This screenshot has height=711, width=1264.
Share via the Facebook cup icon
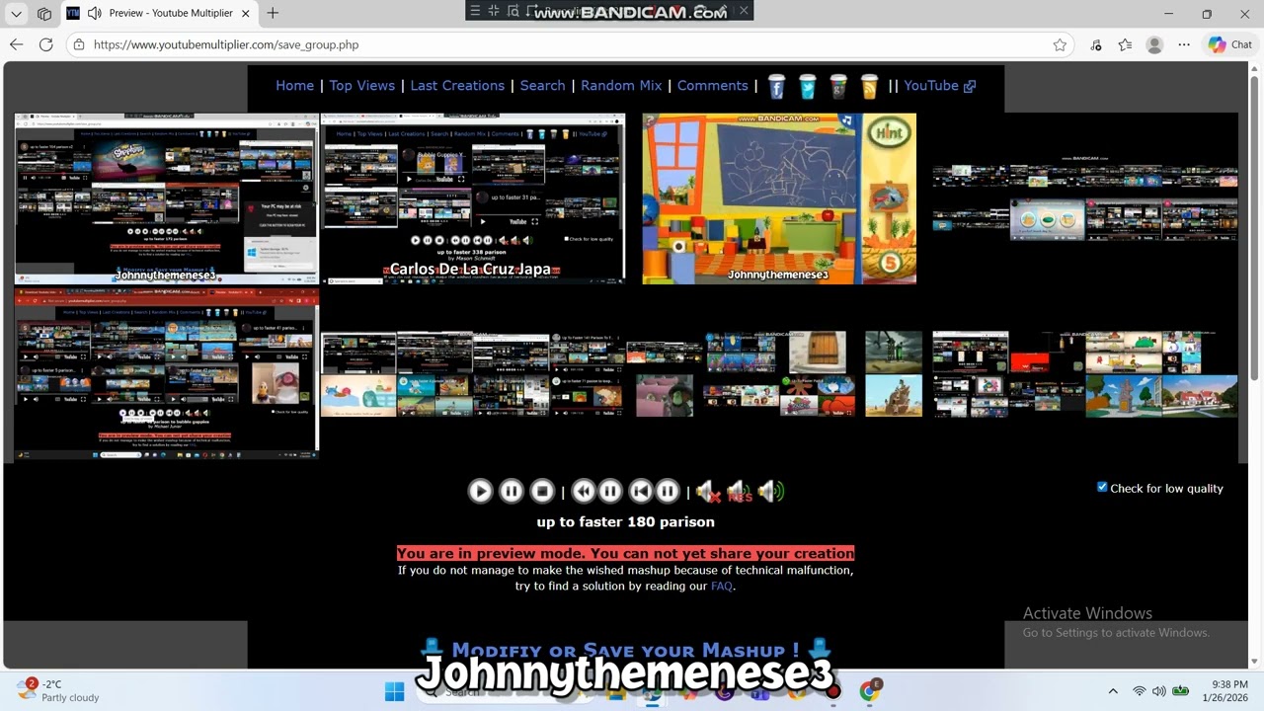click(x=776, y=86)
